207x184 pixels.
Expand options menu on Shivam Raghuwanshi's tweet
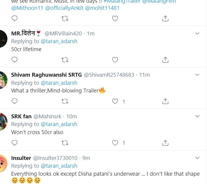[x=197, y=75]
